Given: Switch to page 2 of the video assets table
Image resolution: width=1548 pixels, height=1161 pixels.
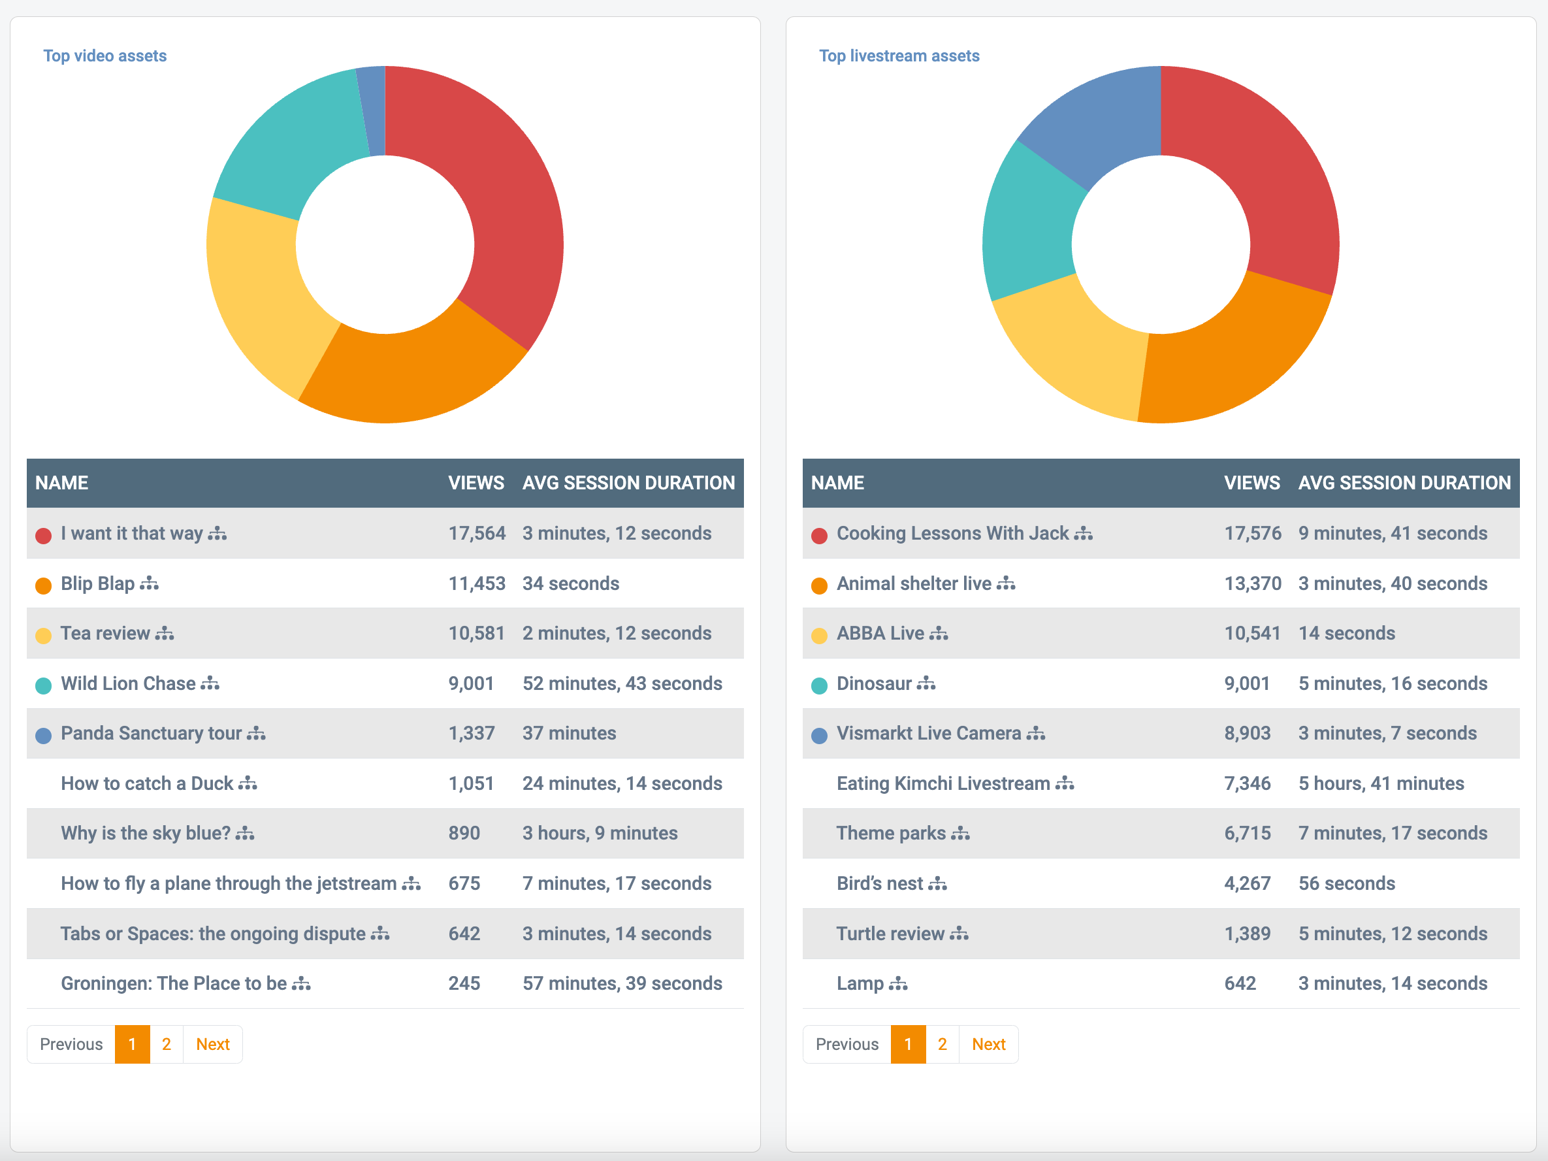Looking at the screenshot, I should point(166,1043).
